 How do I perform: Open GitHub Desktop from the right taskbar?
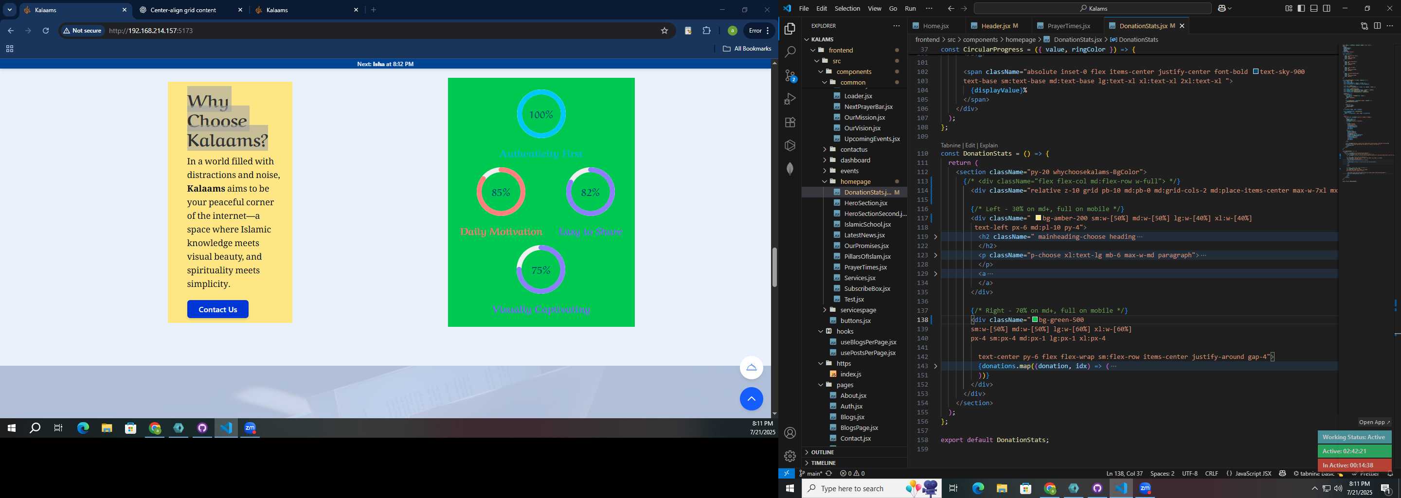coord(1097,489)
